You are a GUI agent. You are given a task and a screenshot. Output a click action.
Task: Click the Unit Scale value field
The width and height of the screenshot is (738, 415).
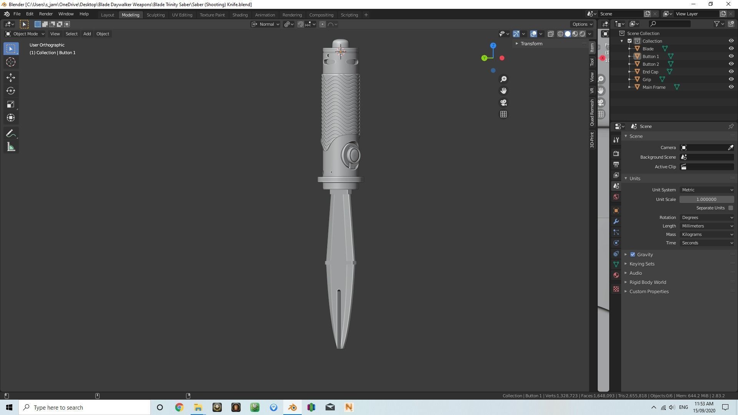tap(707, 199)
